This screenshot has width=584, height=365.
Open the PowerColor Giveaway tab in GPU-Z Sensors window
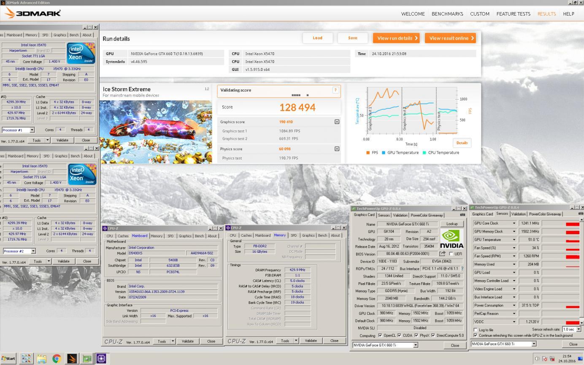coord(545,214)
